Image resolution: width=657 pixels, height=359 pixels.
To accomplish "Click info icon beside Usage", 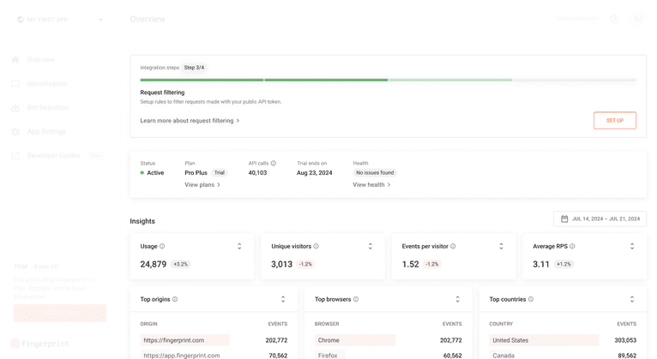I will [x=162, y=247].
